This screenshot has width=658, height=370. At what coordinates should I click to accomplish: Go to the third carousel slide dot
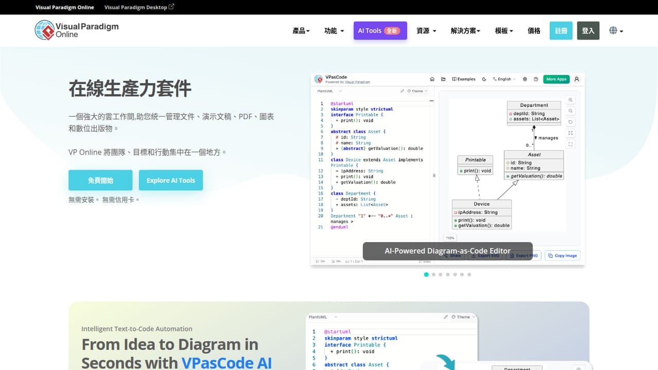pos(441,274)
